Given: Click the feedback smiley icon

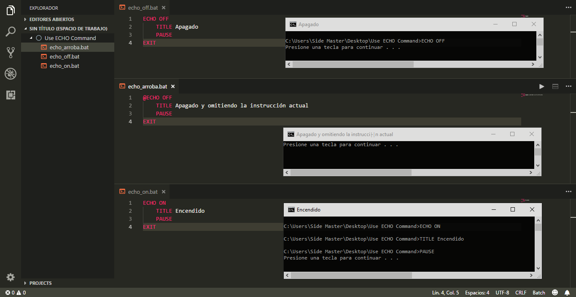Looking at the screenshot, I should [x=555, y=292].
